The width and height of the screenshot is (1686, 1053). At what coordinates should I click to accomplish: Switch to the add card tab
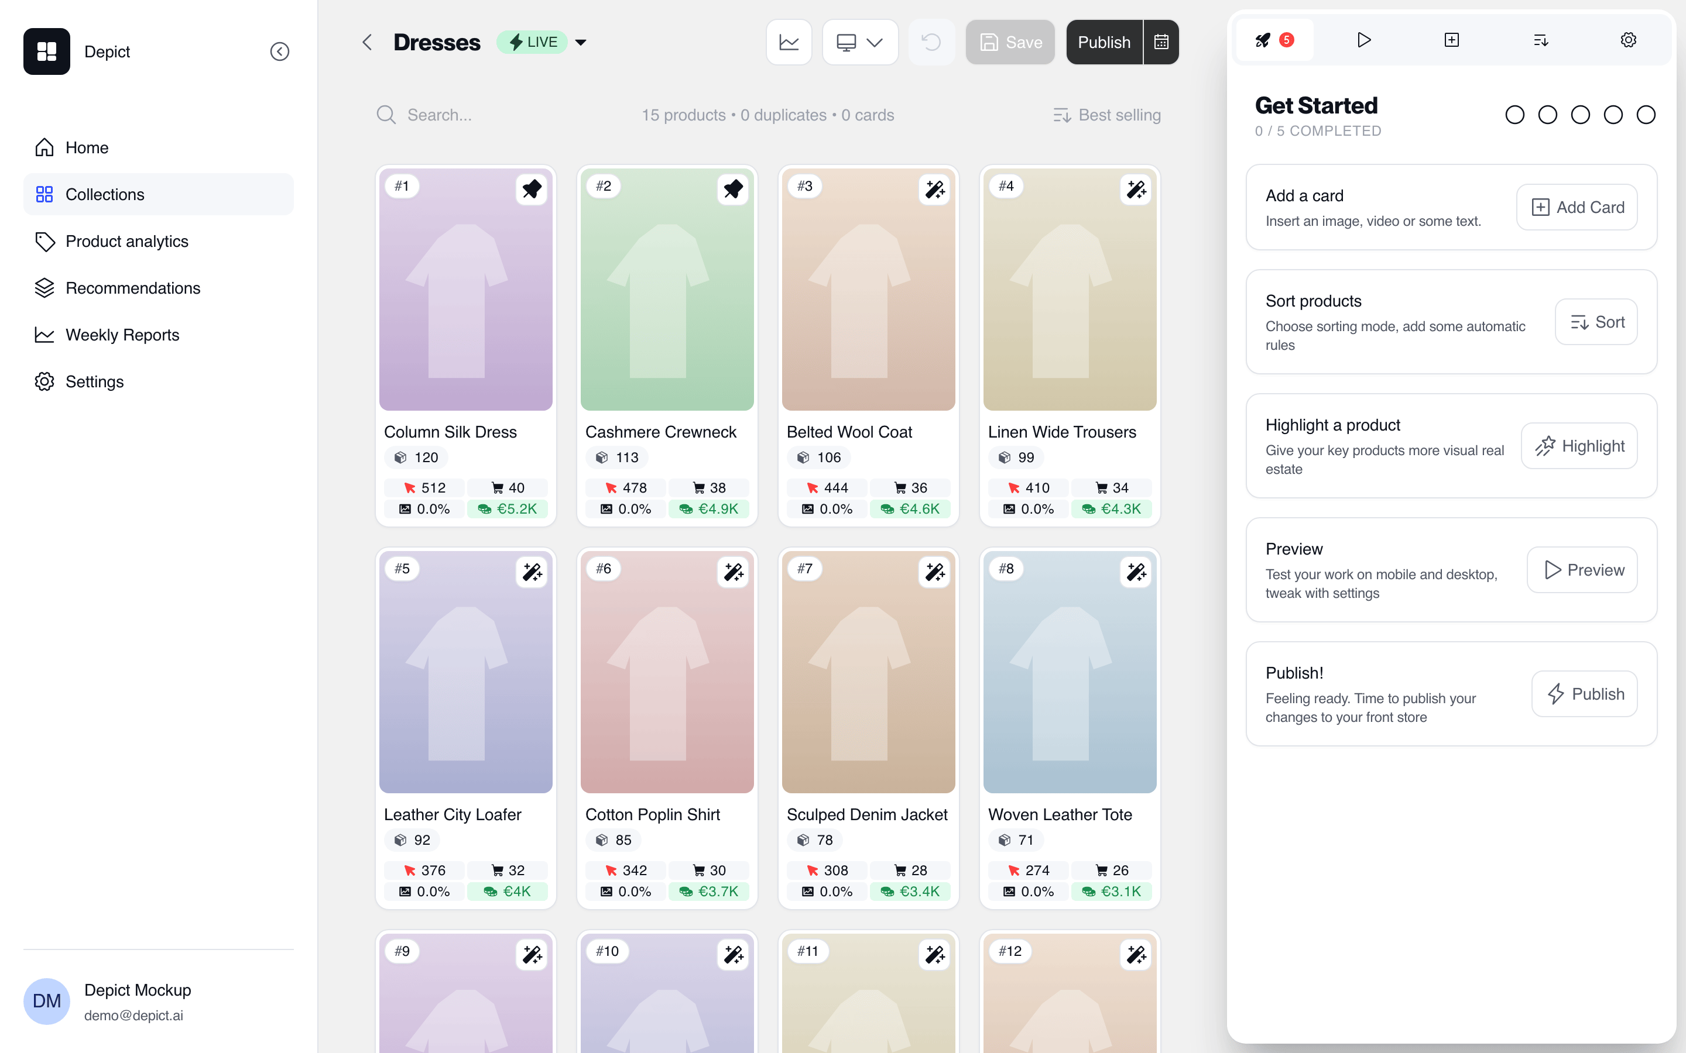click(x=1452, y=40)
